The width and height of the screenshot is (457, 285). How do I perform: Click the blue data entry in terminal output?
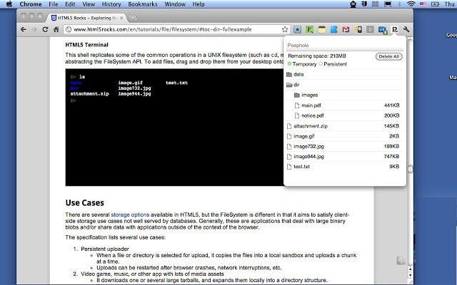[x=76, y=83]
